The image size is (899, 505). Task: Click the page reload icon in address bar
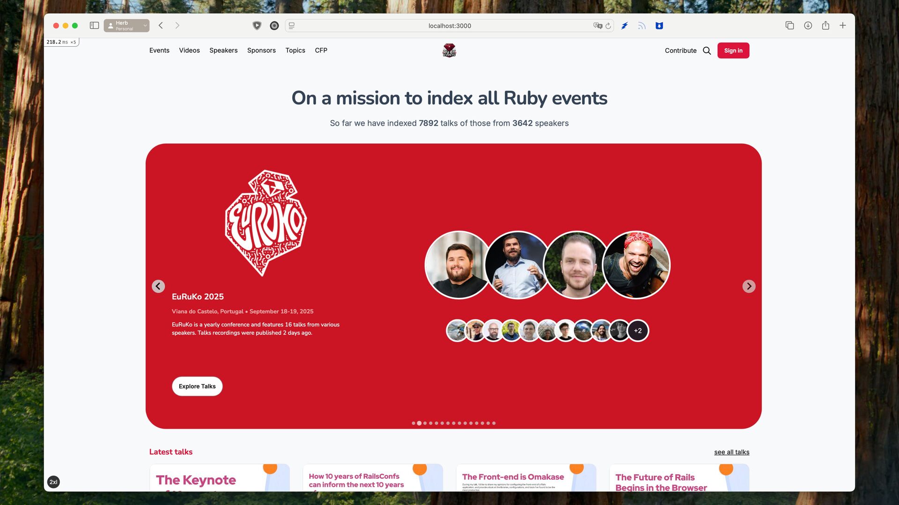point(608,26)
